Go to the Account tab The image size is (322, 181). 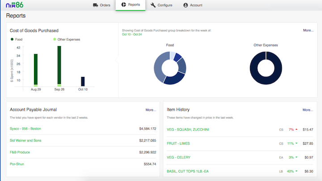[193, 5]
